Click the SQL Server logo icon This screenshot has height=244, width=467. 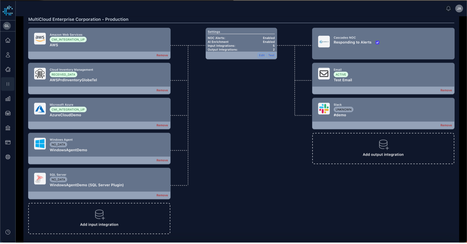pyautogui.click(x=40, y=179)
